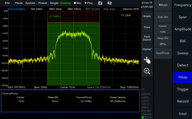Open the File menu
Viewport: 192px width, 119px height.
(x=7, y=3)
